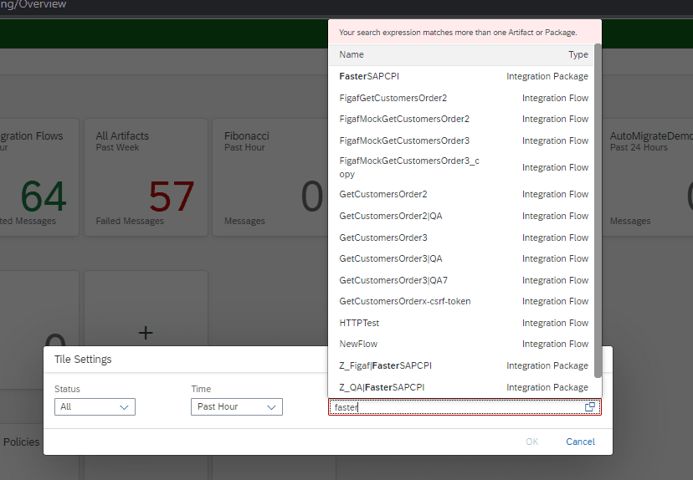693x480 pixels.
Task: Select Z_QA|FasterSAPCPI integration package
Action: pyautogui.click(x=463, y=387)
